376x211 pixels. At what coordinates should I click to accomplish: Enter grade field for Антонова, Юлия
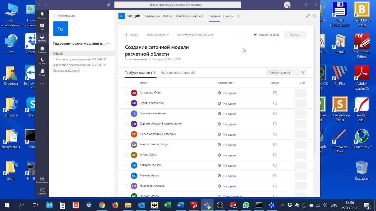click(301, 93)
